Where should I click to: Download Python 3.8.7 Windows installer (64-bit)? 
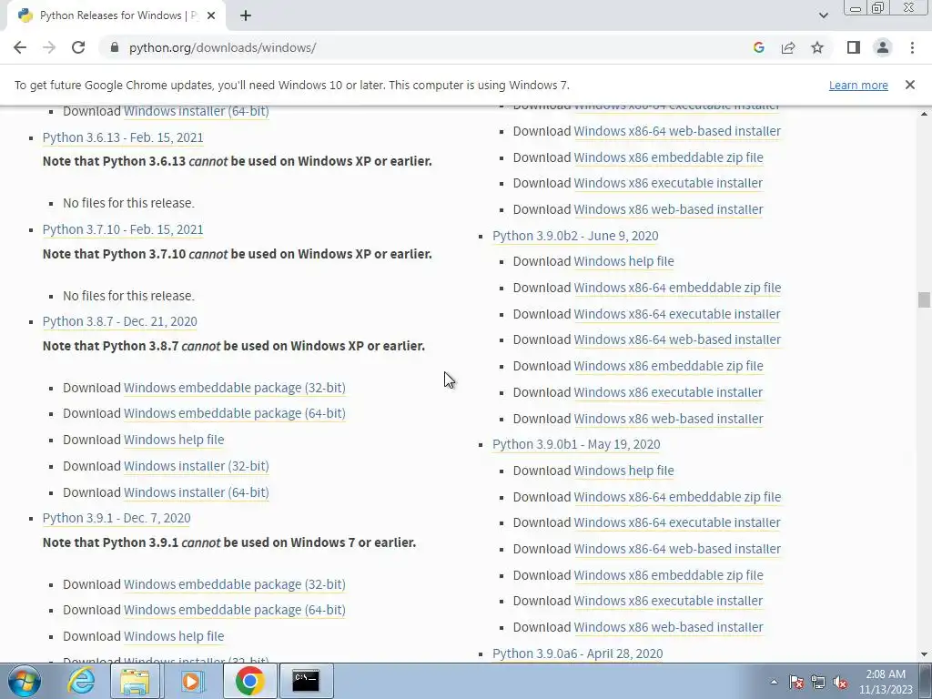click(197, 492)
